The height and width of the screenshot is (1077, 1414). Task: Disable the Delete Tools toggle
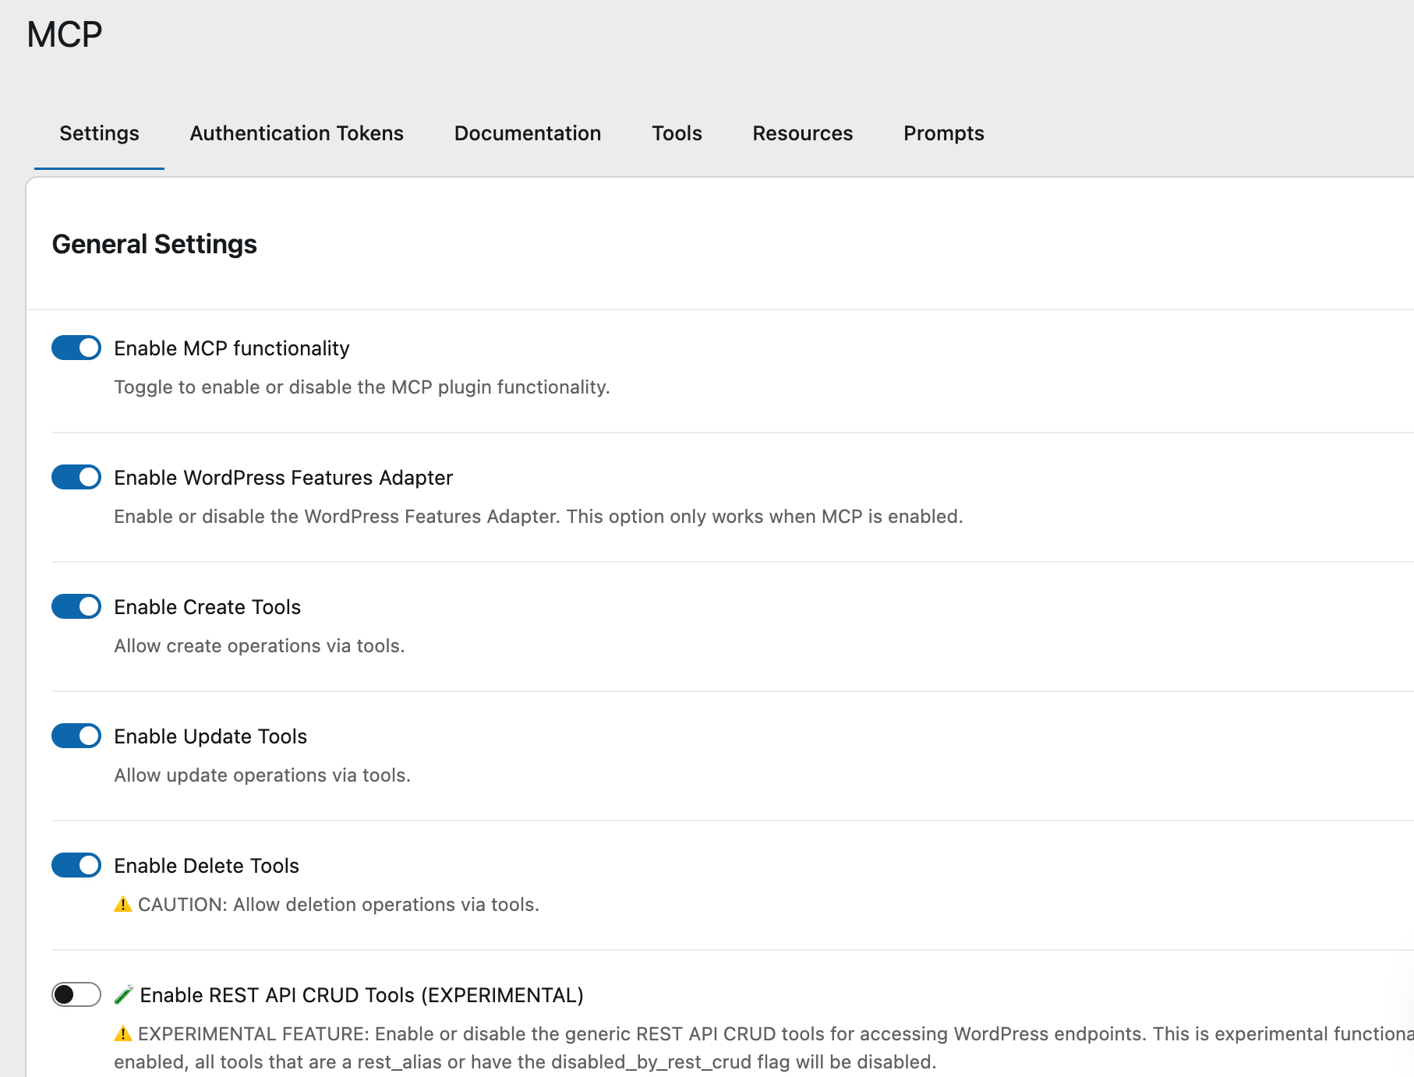[76, 865]
